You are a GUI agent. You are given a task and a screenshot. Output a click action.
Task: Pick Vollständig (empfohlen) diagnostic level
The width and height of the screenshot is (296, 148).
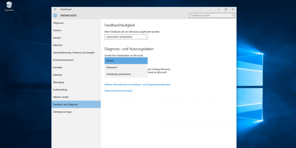pyautogui.click(x=126, y=74)
